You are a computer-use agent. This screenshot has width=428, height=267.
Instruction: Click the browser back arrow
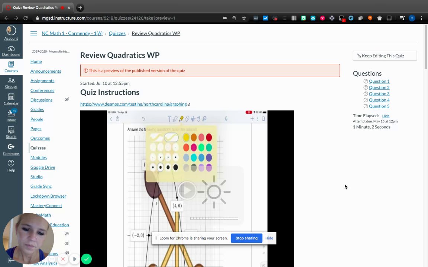7,18
